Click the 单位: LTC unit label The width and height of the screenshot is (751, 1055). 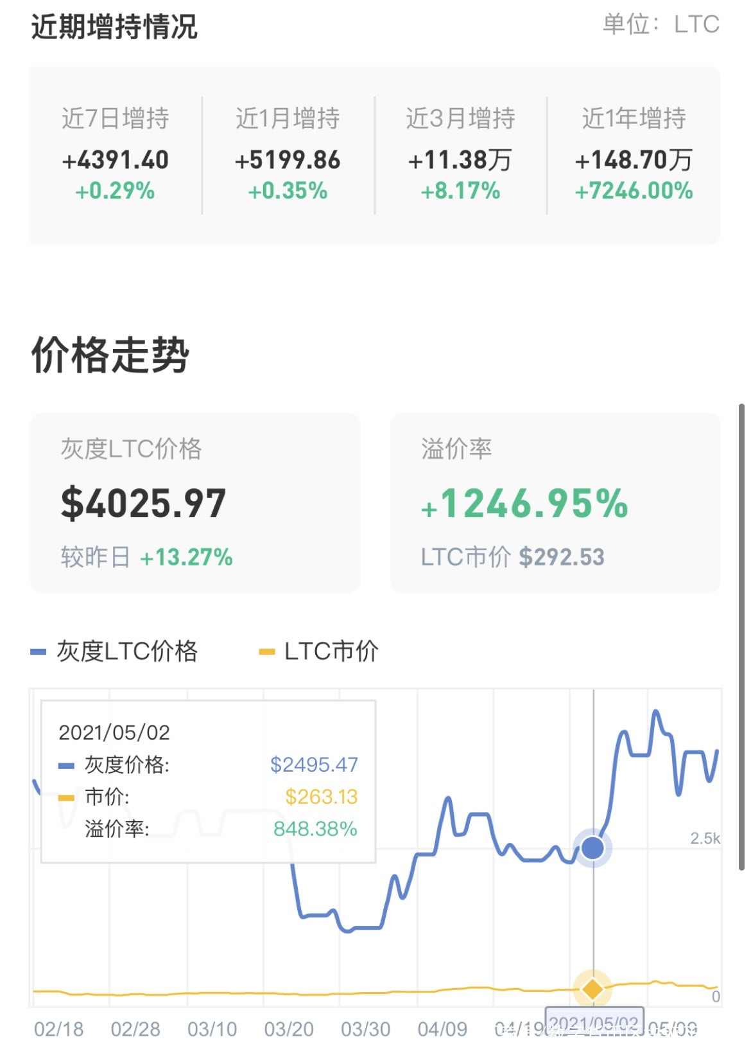point(660,24)
